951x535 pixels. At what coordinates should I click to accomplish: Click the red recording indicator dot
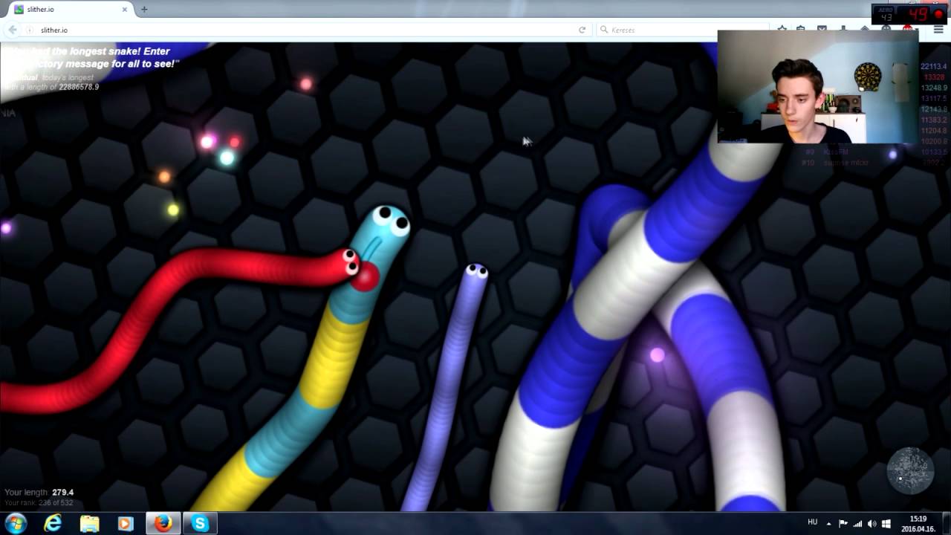tap(939, 14)
